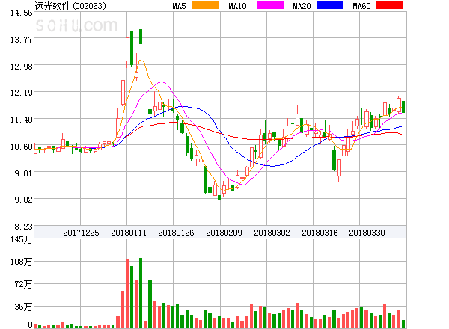Image resolution: width=449 pixels, height=329 pixels.
Task: Click the 8.23 price axis label
Action: (23, 227)
